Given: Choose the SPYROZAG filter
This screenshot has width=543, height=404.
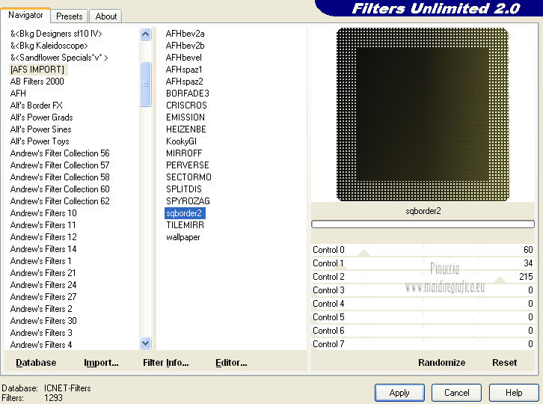Looking at the screenshot, I should (x=188, y=201).
